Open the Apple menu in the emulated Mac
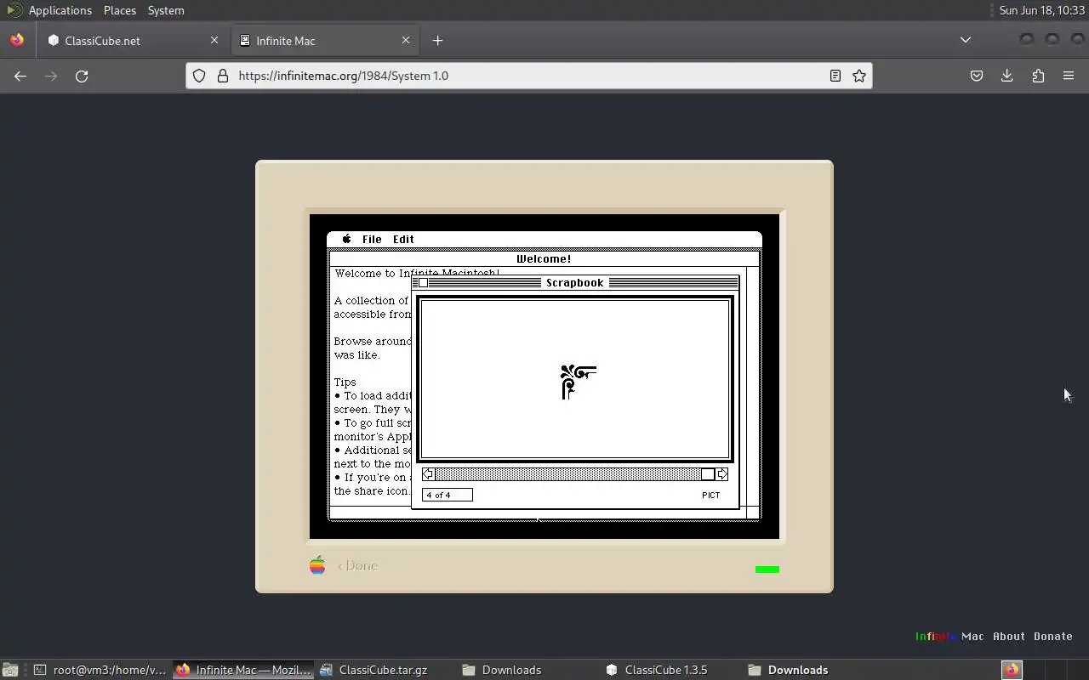 pyautogui.click(x=346, y=239)
